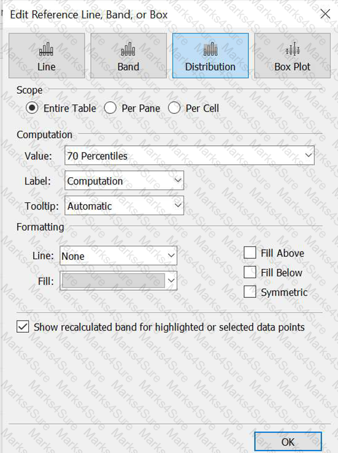Viewport: 338px width, 453px height.
Task: Select the Entire Table scope option
Action: pos(32,108)
